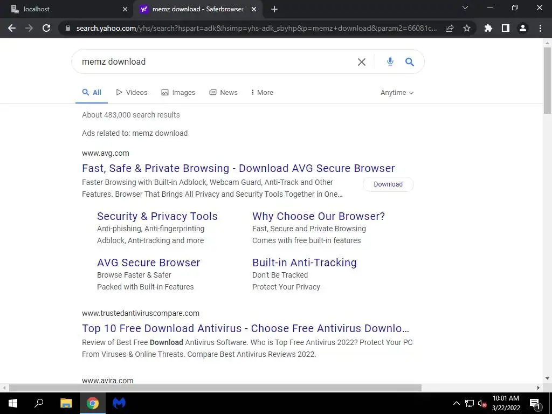Click the scroll down arrow
This screenshot has width=552, height=414.
547,379
